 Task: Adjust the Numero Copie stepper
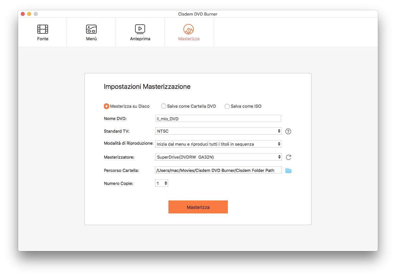166,184
